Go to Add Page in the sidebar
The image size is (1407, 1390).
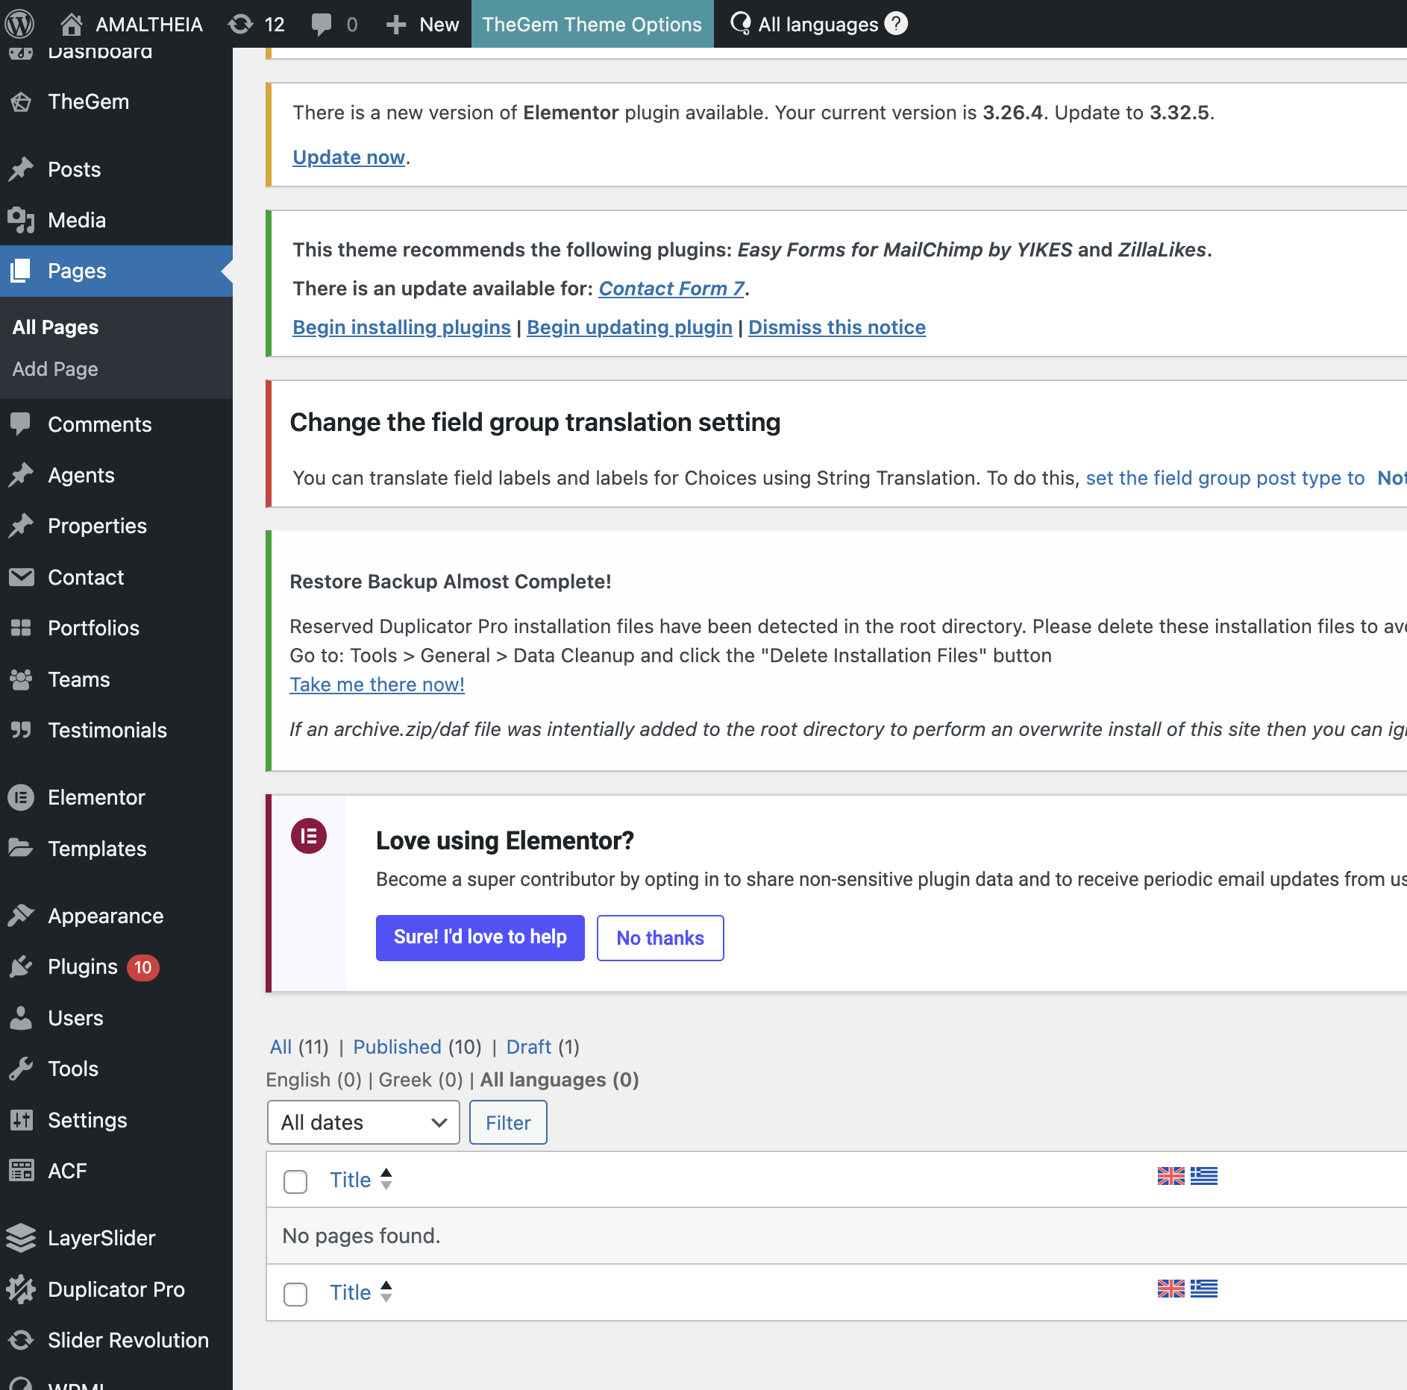pos(55,369)
